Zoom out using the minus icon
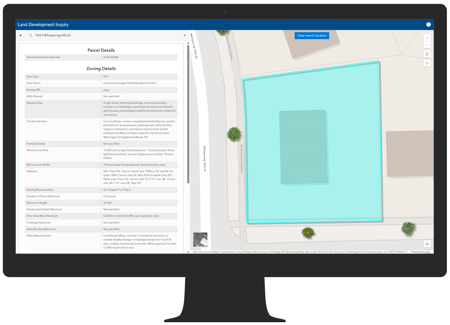This screenshot has height=325, width=450. (x=427, y=45)
